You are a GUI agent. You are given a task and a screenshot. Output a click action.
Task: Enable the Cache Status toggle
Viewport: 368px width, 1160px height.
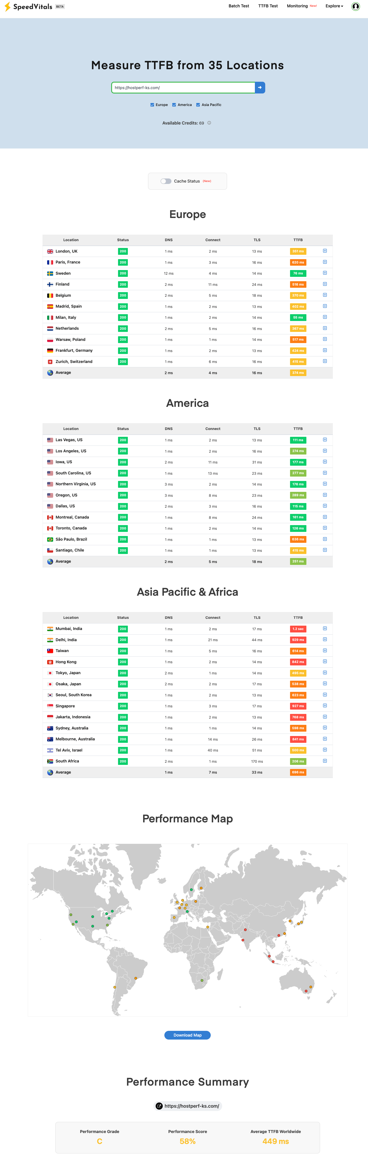(x=166, y=181)
